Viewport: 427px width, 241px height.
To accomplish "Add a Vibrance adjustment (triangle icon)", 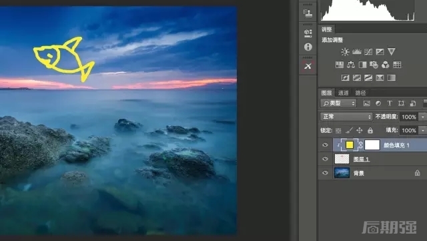I will point(392,52).
